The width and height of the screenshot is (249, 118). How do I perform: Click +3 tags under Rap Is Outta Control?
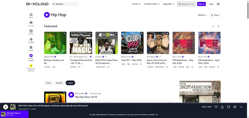pos(167,67)
